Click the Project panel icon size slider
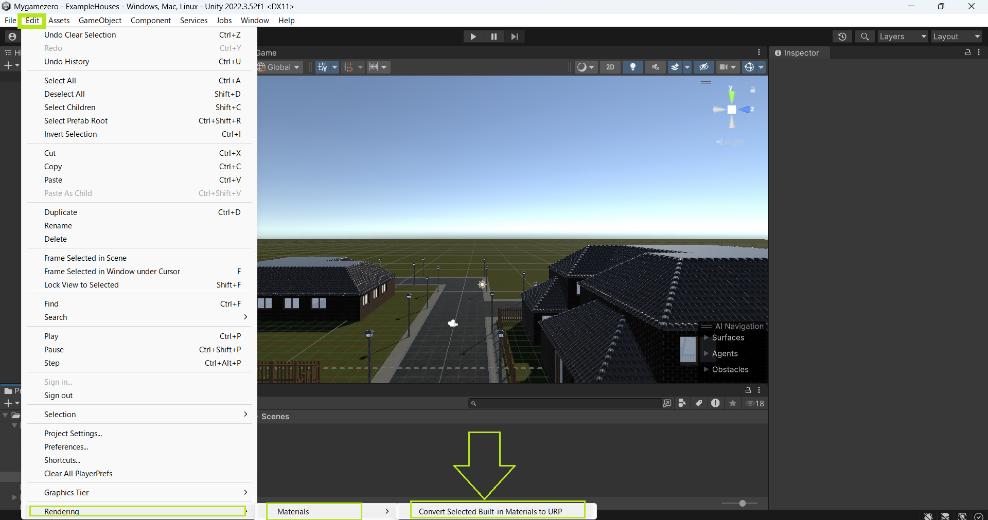The height and width of the screenshot is (520, 988). tap(742, 503)
